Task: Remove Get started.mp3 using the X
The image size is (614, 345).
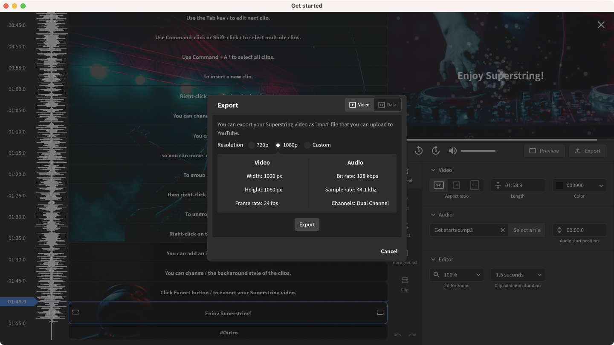Action: click(x=502, y=230)
